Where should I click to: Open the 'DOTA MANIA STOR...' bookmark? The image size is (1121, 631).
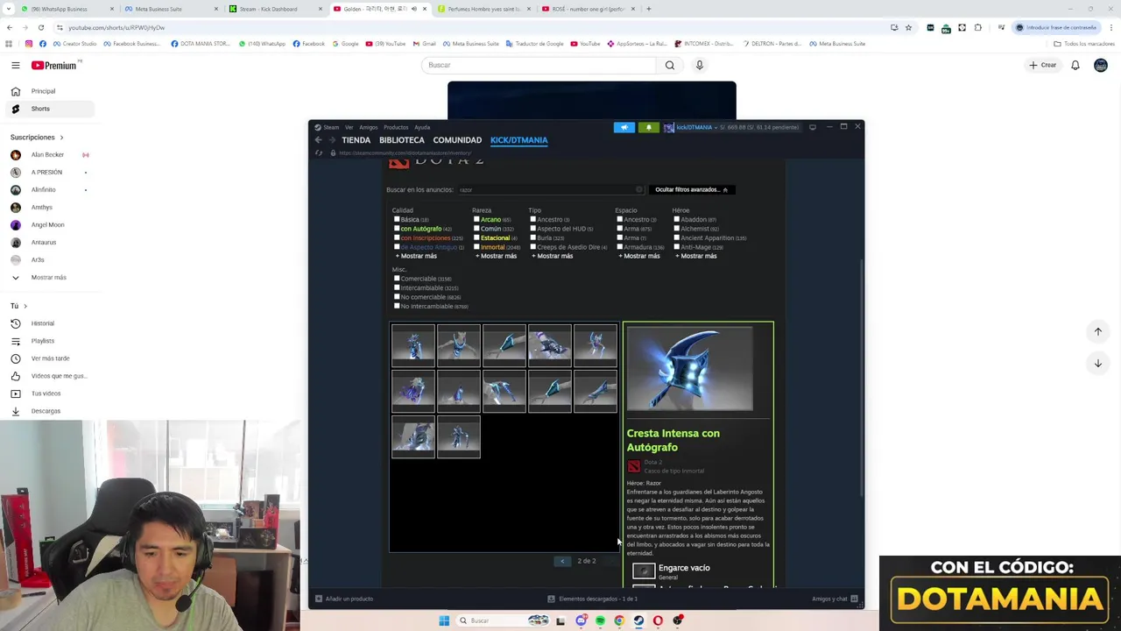201,44
